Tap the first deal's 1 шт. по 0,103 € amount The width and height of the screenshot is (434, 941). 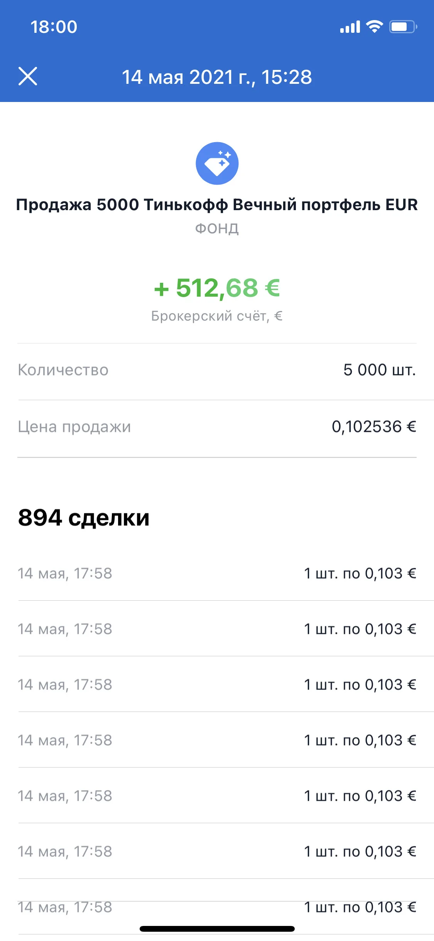click(360, 573)
